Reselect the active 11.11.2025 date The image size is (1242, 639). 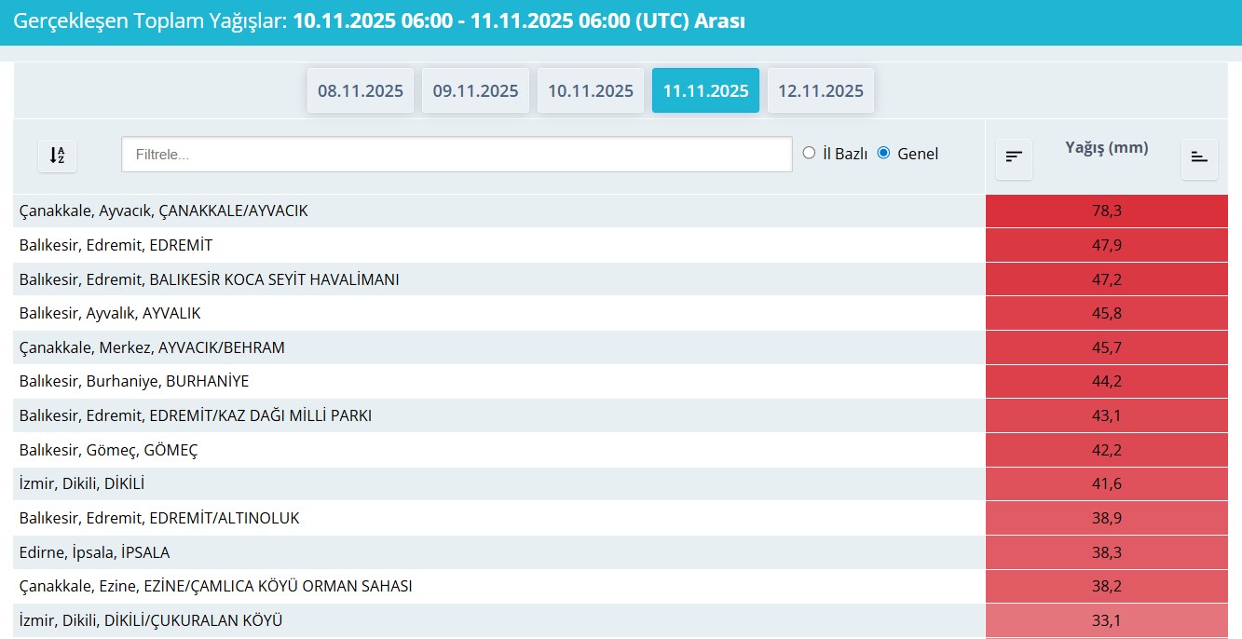click(x=705, y=90)
